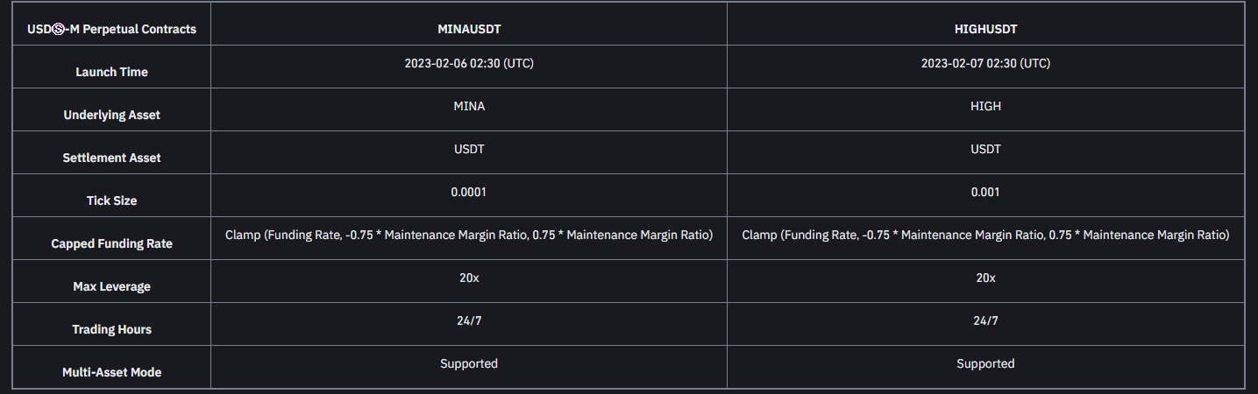Viewport: 1258px width, 394px height.
Task: Click the HIGHUSDT Clamp funding rate formula
Action: (x=985, y=235)
